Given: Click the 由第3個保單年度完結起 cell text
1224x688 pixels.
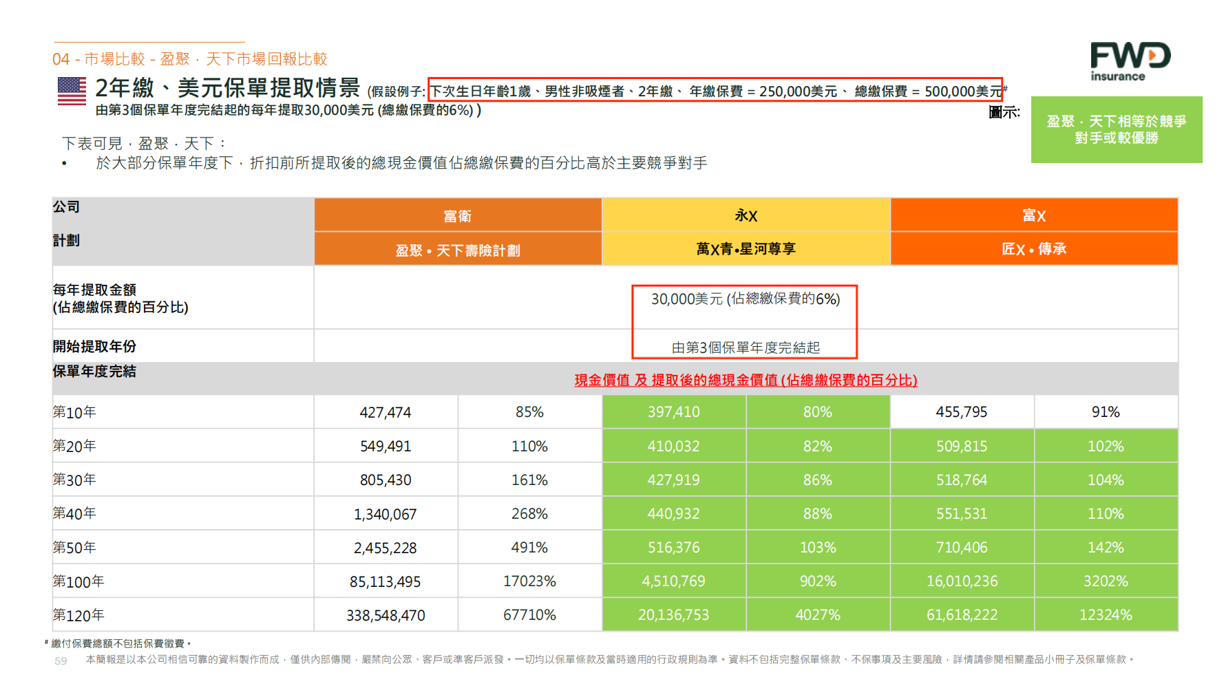Looking at the screenshot, I should tap(746, 347).
